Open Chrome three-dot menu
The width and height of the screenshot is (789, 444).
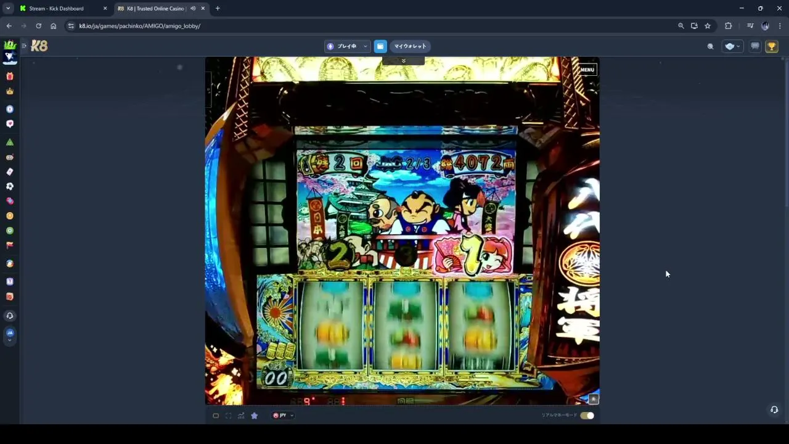[780, 26]
